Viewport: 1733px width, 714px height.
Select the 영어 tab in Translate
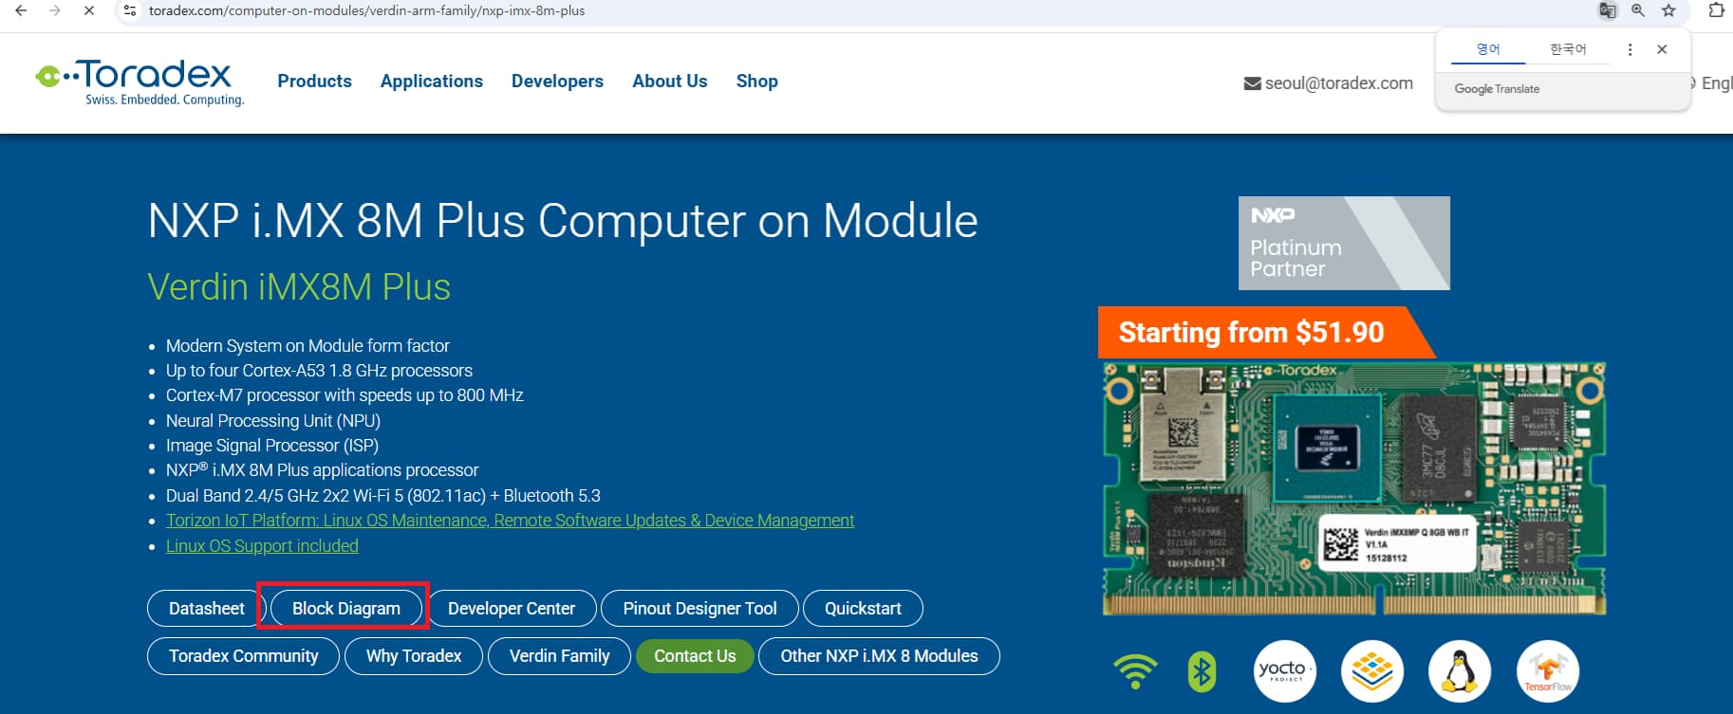[1487, 49]
